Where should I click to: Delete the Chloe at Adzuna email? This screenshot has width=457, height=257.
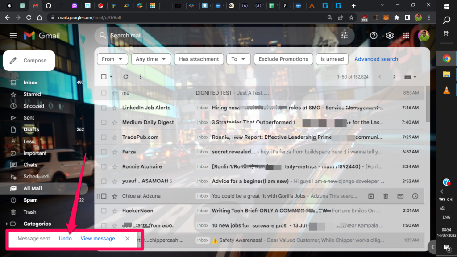[x=386, y=196]
